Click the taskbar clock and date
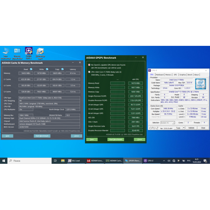210x210 pixels. pyautogui.click(x=197, y=161)
